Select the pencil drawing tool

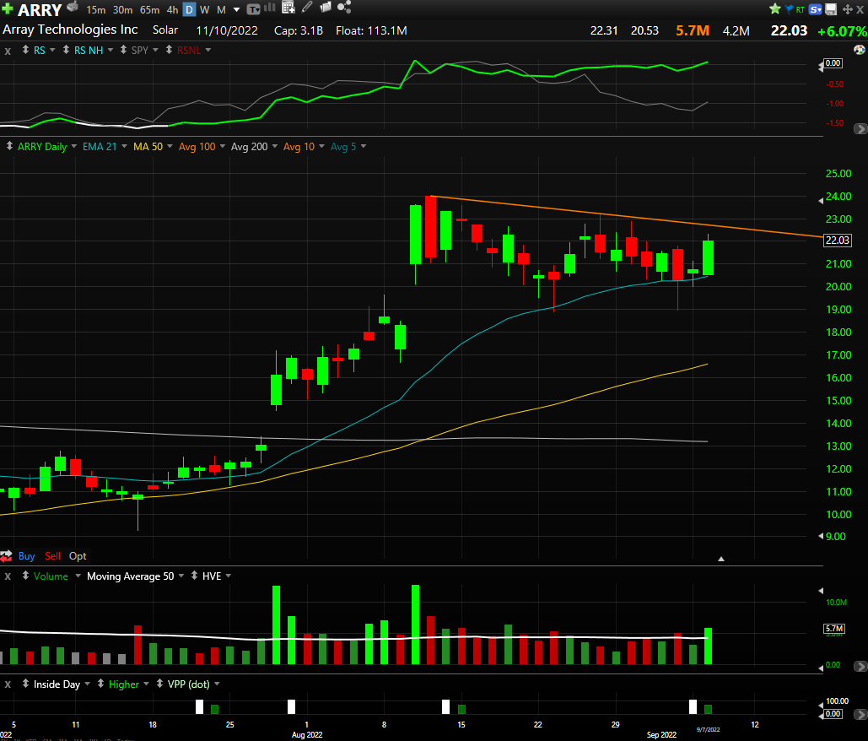[x=307, y=8]
